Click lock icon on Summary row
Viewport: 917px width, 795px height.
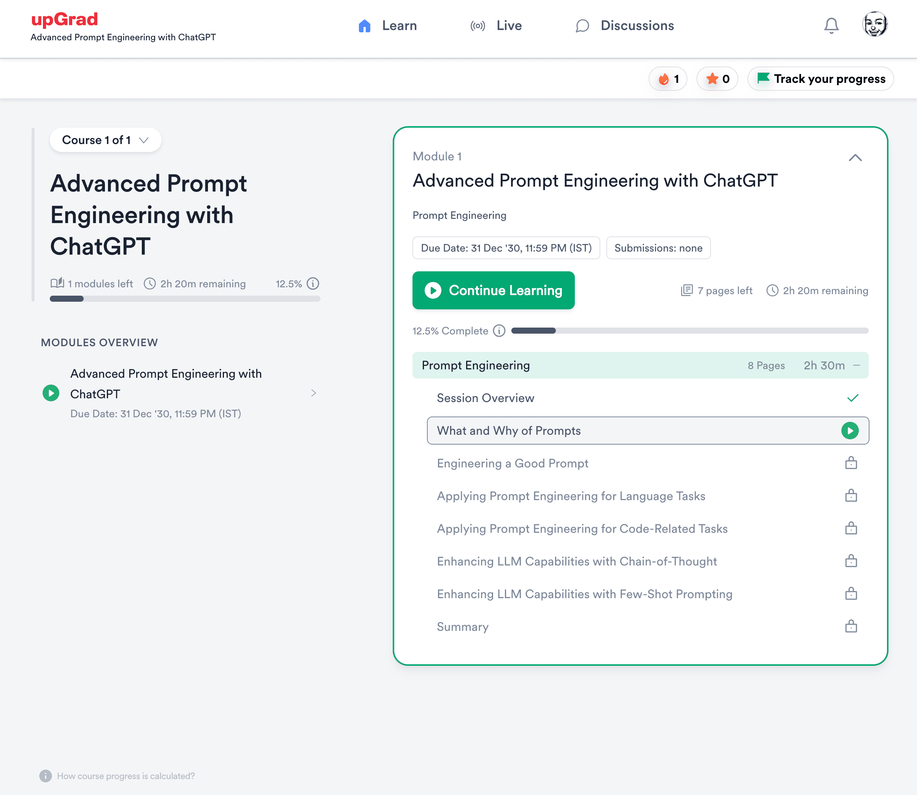pos(850,626)
